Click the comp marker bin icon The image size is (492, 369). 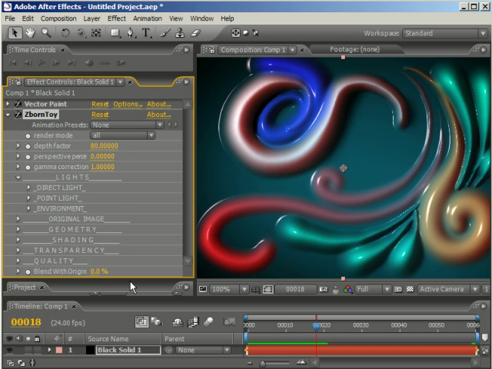485,337
